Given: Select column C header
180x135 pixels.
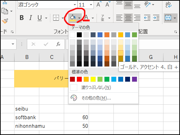Looking at the screenshot, I should tap(52, 57).
